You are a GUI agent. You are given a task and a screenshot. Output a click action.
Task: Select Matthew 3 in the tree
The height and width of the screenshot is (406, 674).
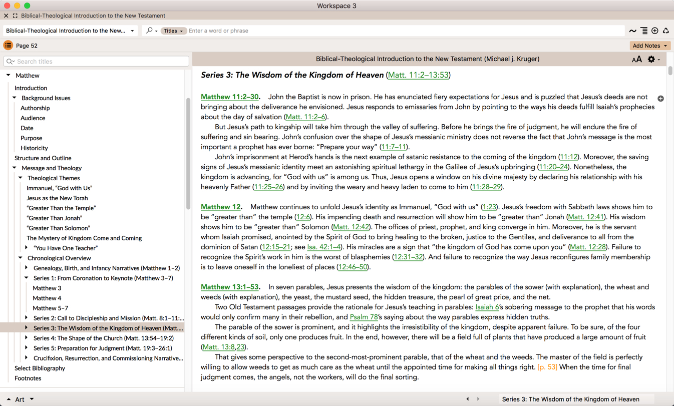[x=47, y=288]
